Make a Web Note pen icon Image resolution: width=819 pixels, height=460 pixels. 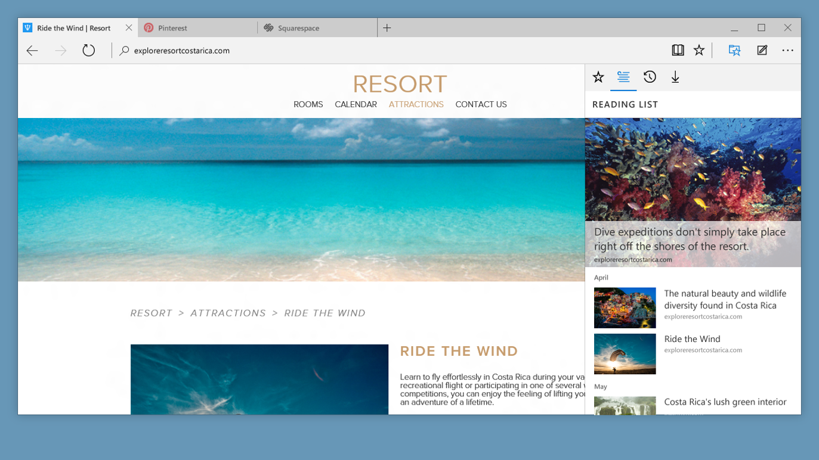click(x=762, y=51)
